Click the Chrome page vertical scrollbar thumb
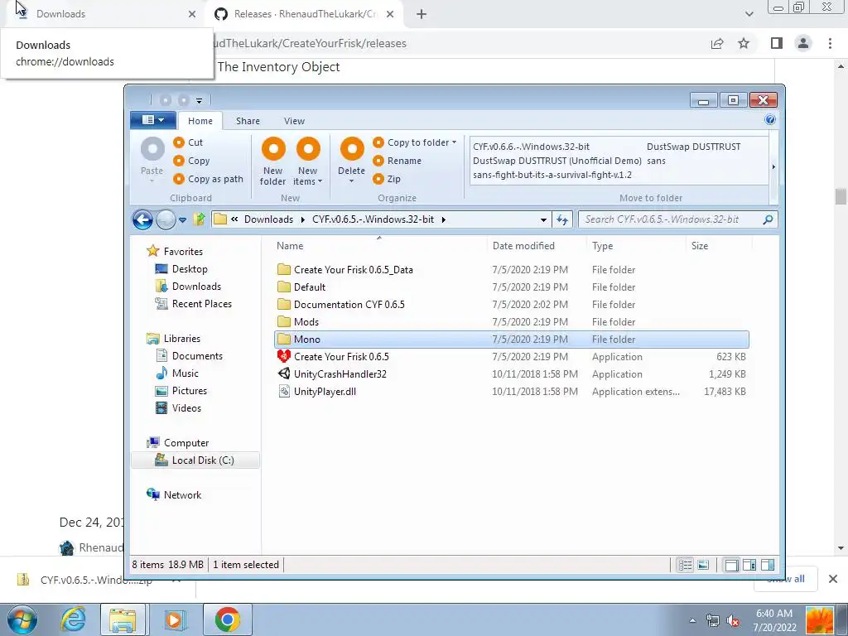Viewport: 848px width, 636px height. [840, 197]
